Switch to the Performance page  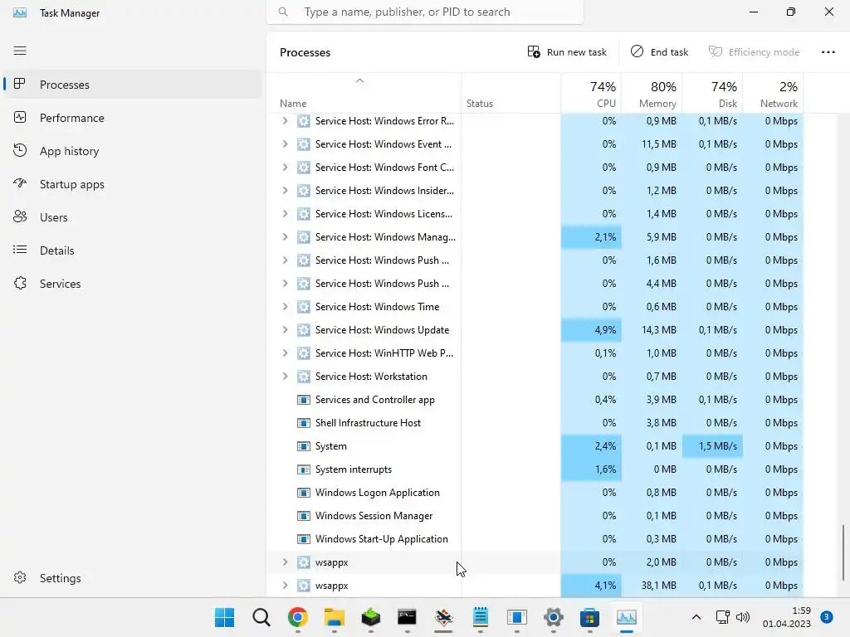coord(133,118)
